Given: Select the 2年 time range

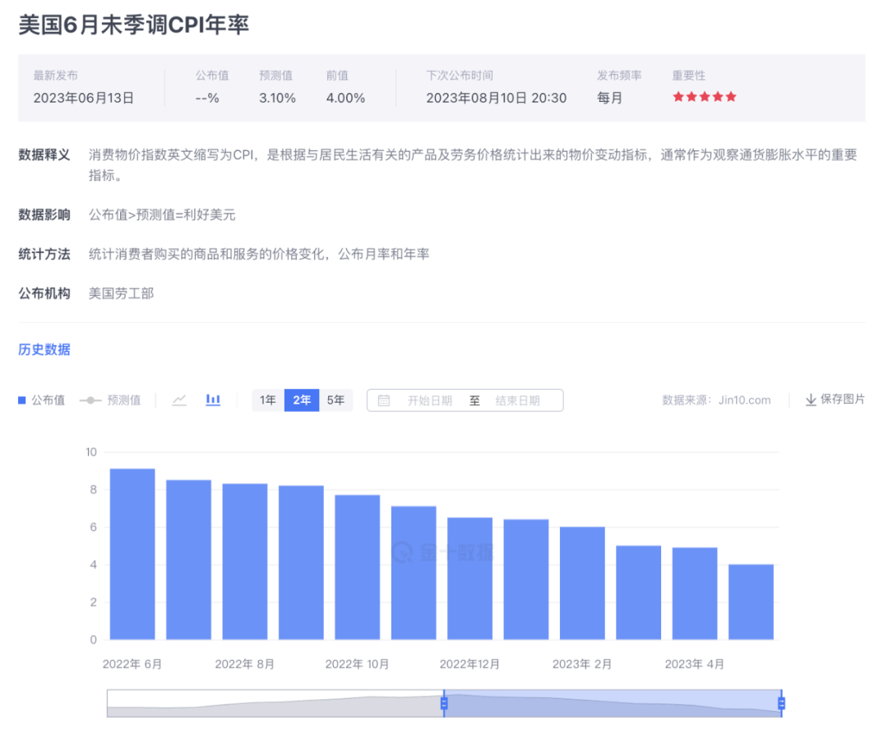Looking at the screenshot, I should (302, 400).
